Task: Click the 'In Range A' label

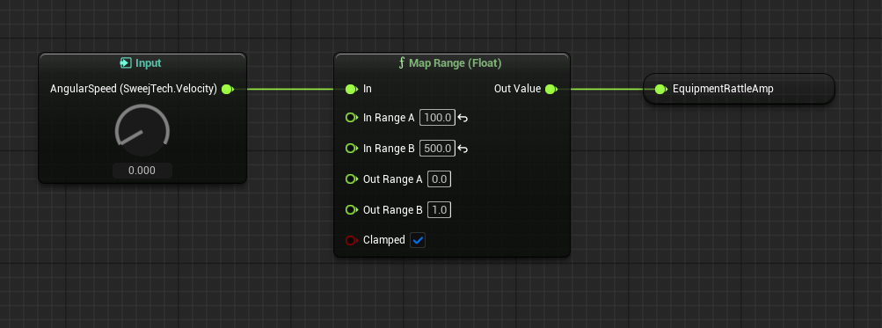Action: [x=389, y=118]
